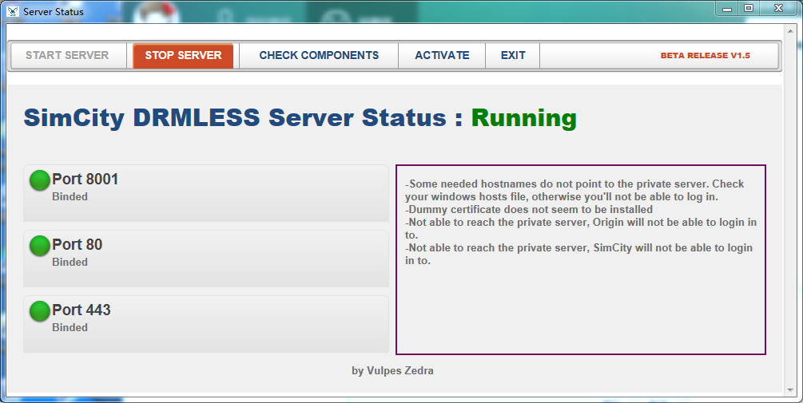Click the Dummy certificate warning line
The width and height of the screenshot is (803, 403).
(x=529, y=209)
